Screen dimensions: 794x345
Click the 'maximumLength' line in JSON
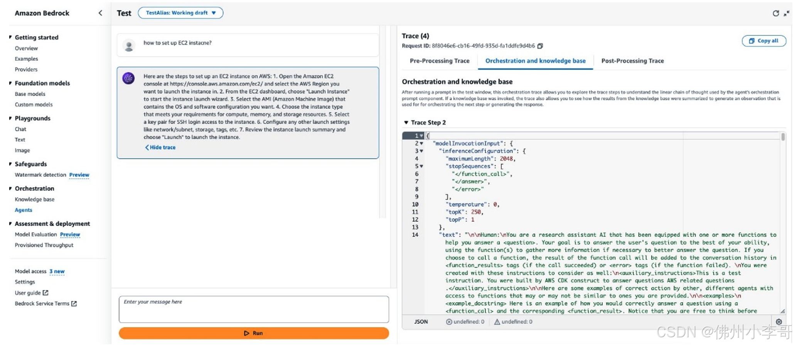point(480,159)
